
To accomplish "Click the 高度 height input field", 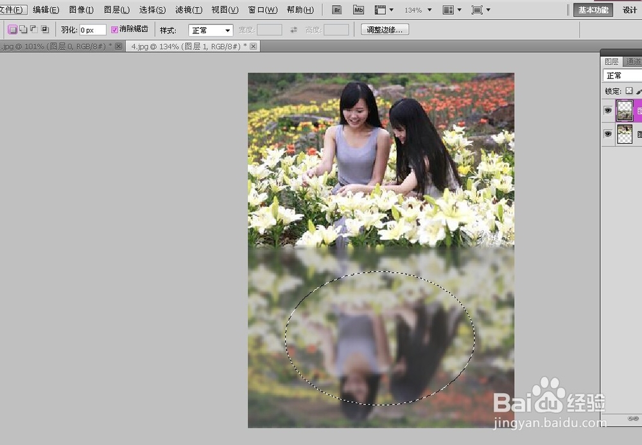I will [x=336, y=30].
